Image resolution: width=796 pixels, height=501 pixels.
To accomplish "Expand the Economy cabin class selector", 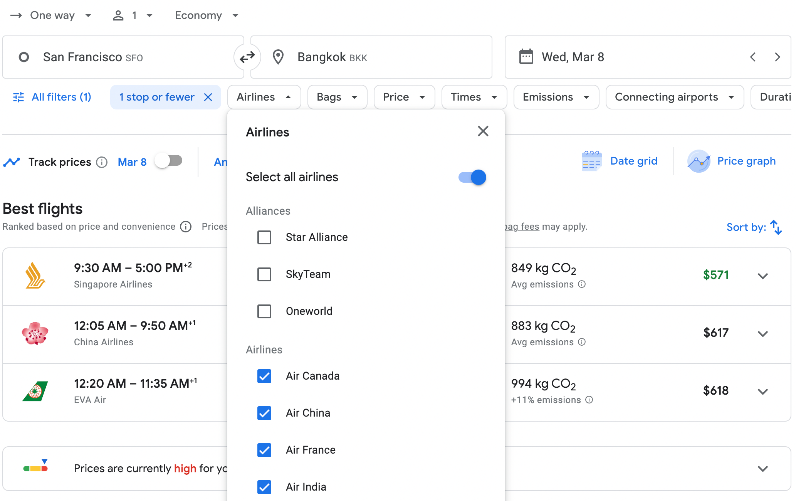I will [207, 15].
